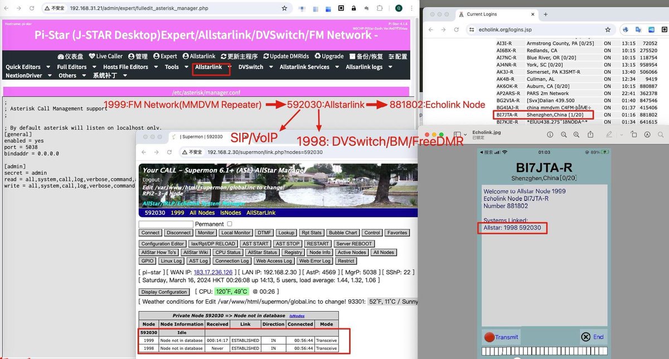Click the AST STOP button
This screenshot has width=669, height=359.
click(x=288, y=244)
